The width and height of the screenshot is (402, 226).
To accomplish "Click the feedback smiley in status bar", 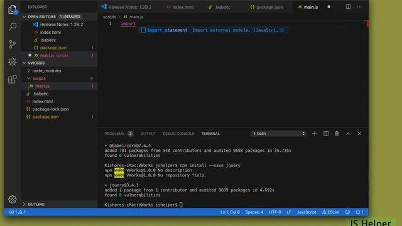I will point(347,212).
